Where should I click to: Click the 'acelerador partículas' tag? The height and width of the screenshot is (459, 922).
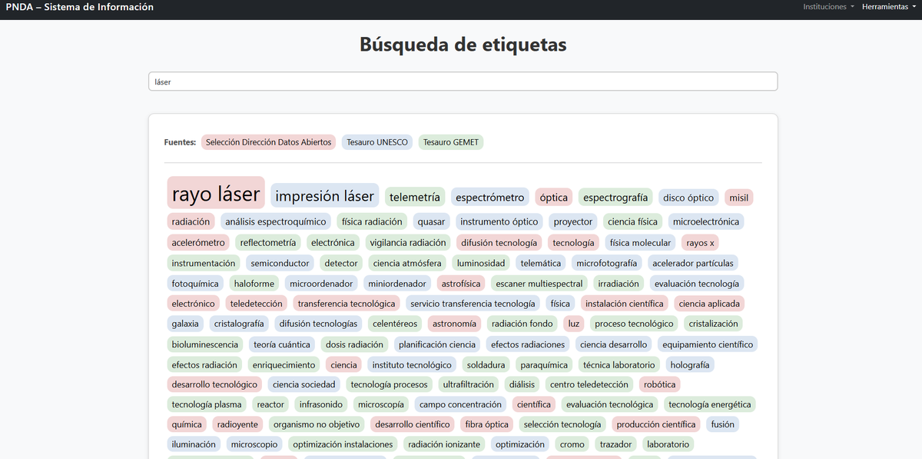[x=693, y=263]
